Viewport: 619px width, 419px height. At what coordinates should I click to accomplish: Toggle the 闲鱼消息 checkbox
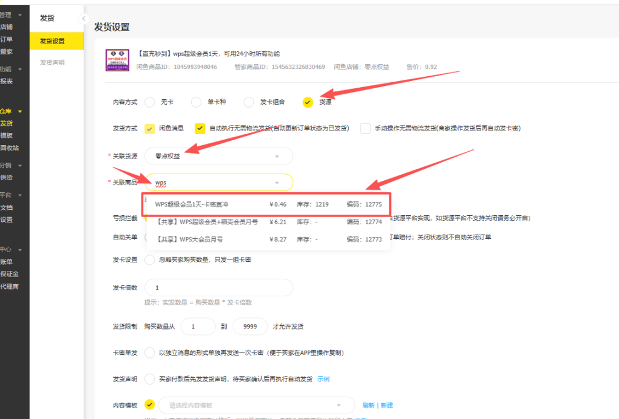pyautogui.click(x=150, y=128)
